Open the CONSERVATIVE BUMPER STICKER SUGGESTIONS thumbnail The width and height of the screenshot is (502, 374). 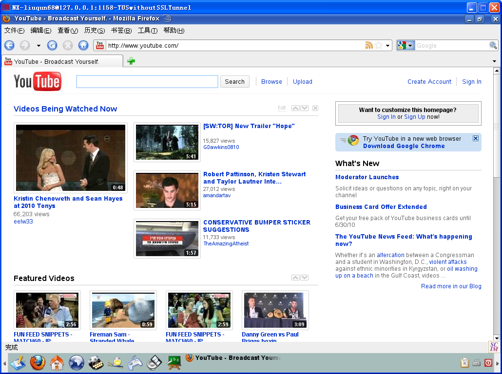pyautogui.click(x=167, y=238)
